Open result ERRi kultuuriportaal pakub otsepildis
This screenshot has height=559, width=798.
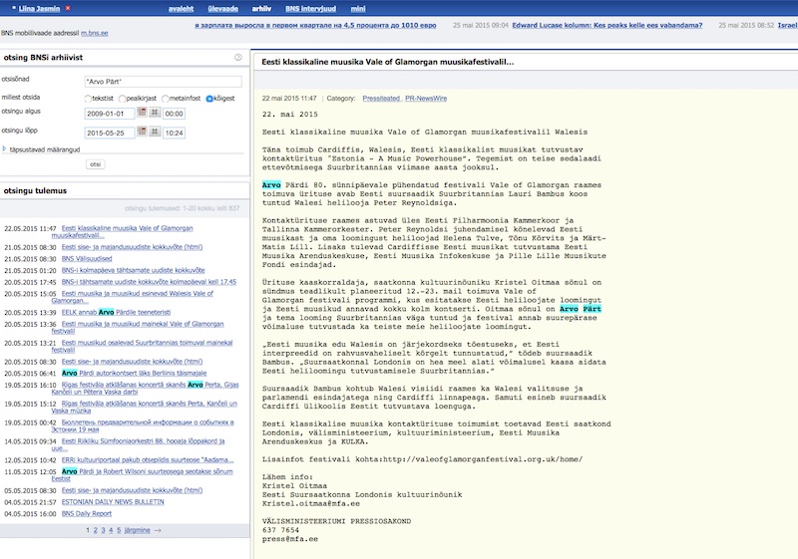tap(148, 460)
